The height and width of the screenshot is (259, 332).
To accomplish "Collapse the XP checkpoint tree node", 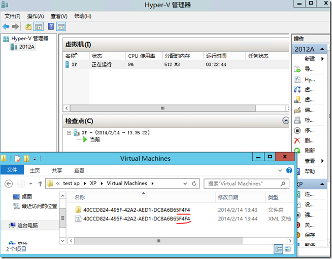I will 69,133.
